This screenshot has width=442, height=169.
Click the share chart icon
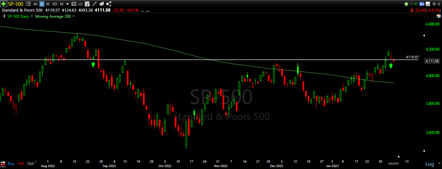109,4
